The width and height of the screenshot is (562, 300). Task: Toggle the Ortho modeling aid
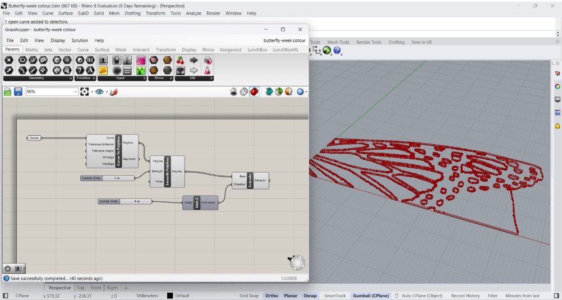[x=271, y=296]
